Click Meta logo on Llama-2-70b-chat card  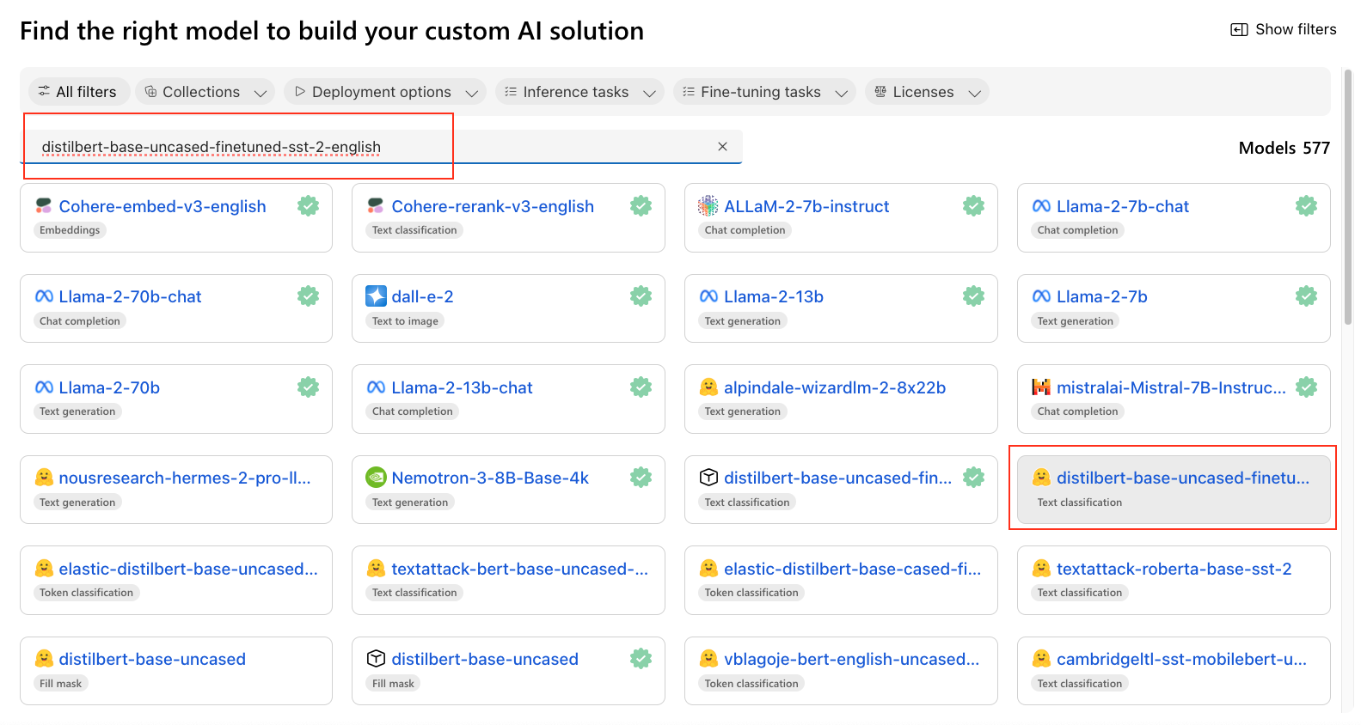[44, 296]
